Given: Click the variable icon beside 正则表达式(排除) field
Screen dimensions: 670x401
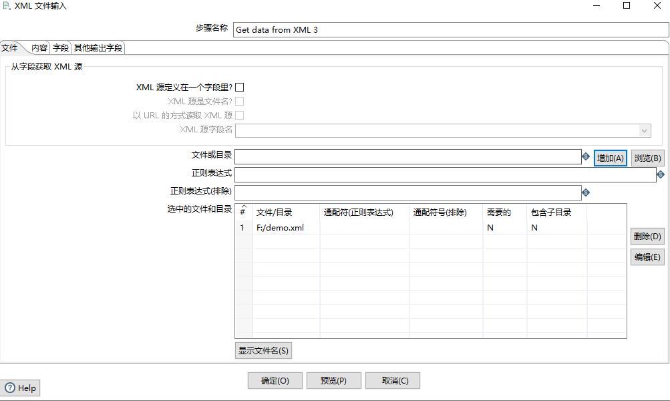Looking at the screenshot, I should [586, 192].
